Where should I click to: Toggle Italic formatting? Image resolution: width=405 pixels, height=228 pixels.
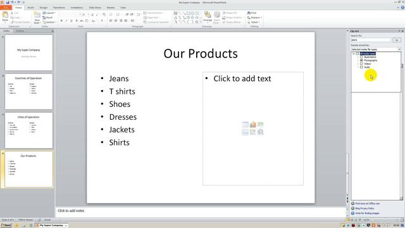tap(66, 21)
